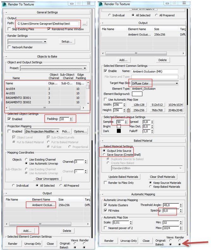211x250 pixels.
Task: Open projection Options... button
Action: click(x=80, y=131)
